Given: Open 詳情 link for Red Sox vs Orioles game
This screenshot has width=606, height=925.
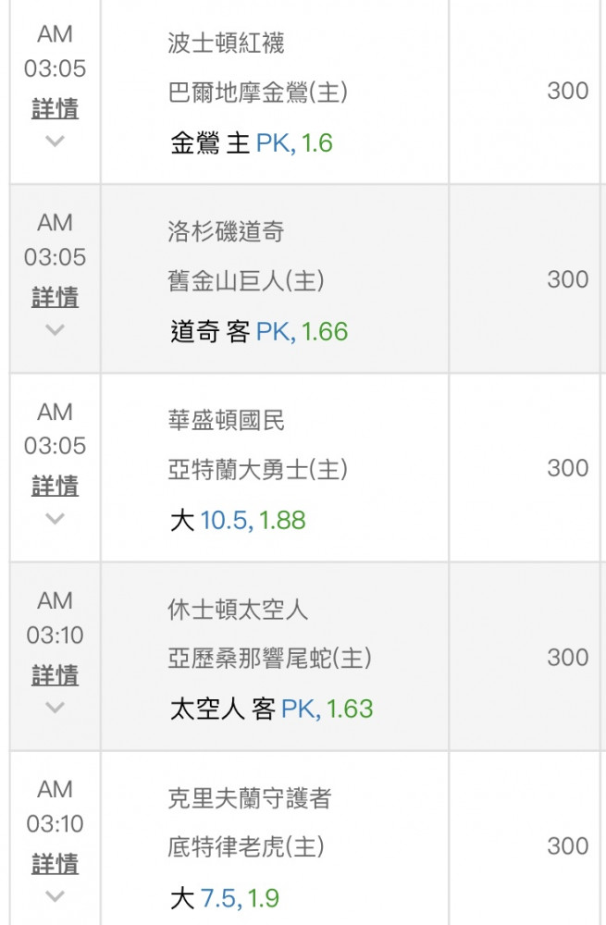Looking at the screenshot, I should tap(55, 109).
